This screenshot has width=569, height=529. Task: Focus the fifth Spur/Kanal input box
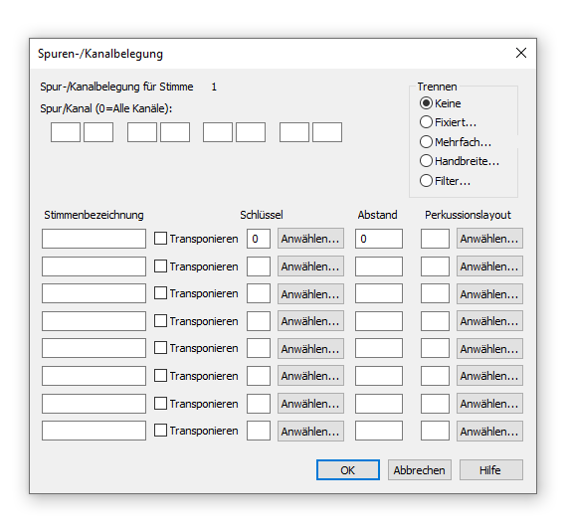click(218, 132)
